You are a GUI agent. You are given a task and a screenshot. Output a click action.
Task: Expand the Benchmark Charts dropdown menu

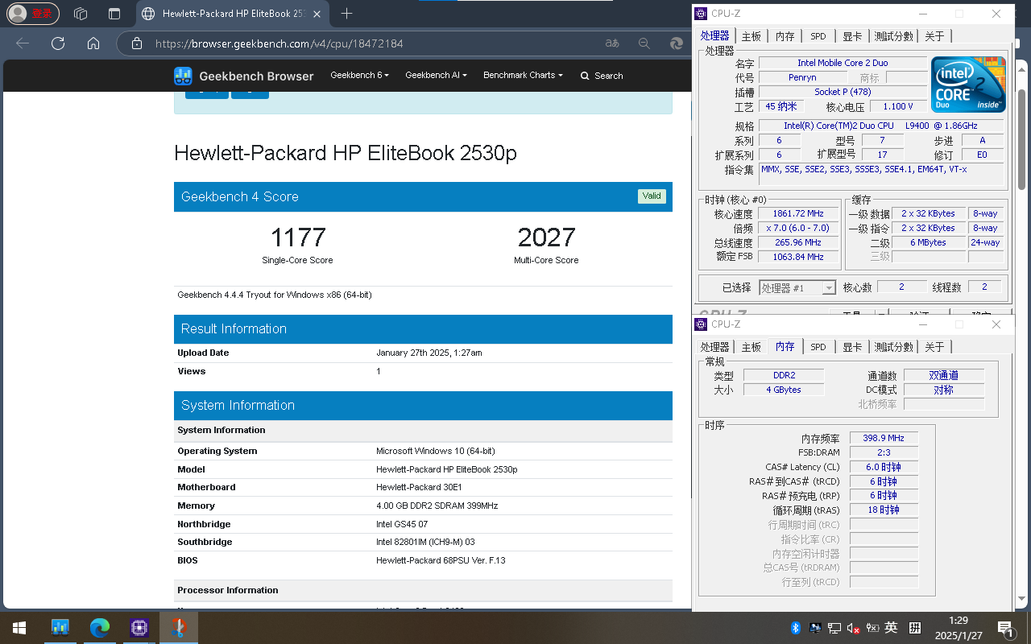[523, 75]
